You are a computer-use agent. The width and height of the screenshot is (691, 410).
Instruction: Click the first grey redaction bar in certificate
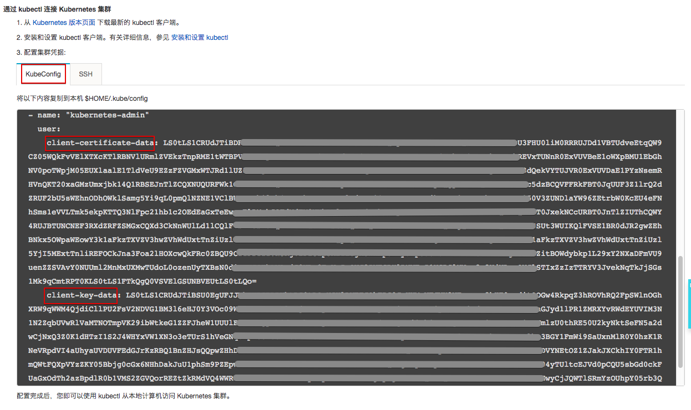point(380,143)
